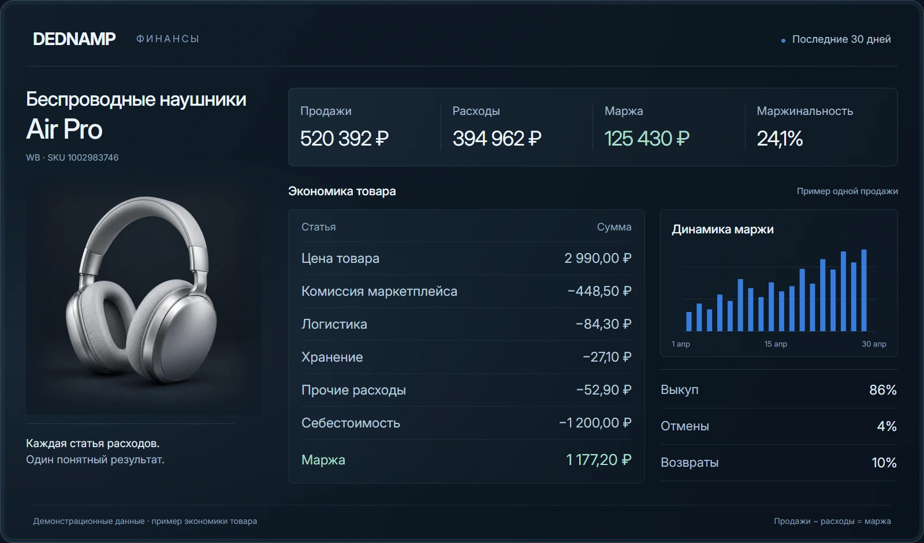This screenshot has height=543, width=924.
Task: Click the Расходы value 394 962 ₽
Action: 497,139
